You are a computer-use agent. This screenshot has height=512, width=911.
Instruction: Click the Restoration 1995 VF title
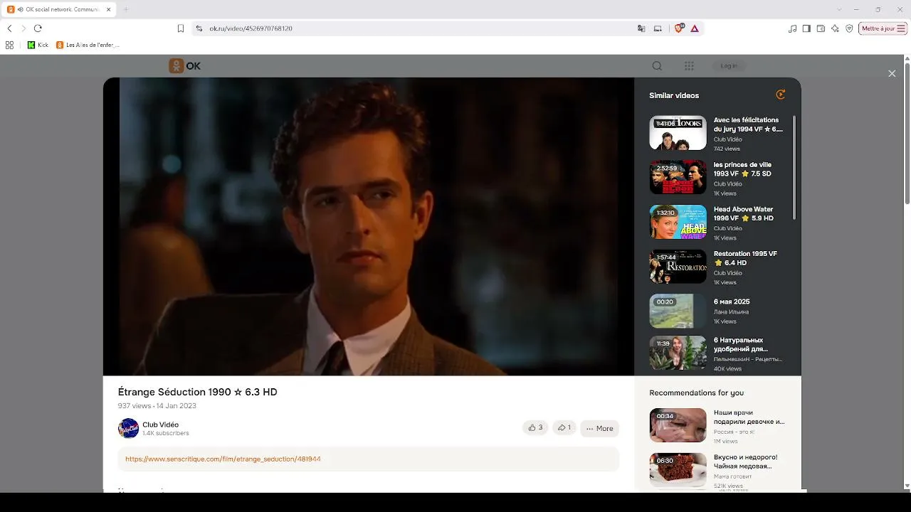745,258
